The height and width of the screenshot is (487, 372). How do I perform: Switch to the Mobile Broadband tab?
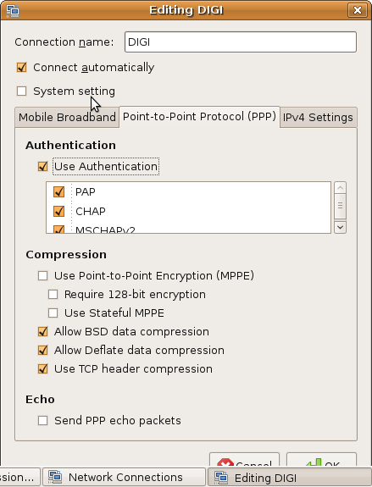[67, 118]
